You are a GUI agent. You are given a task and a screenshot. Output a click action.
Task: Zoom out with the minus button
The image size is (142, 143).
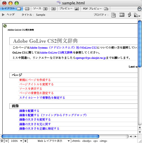coord(6,141)
